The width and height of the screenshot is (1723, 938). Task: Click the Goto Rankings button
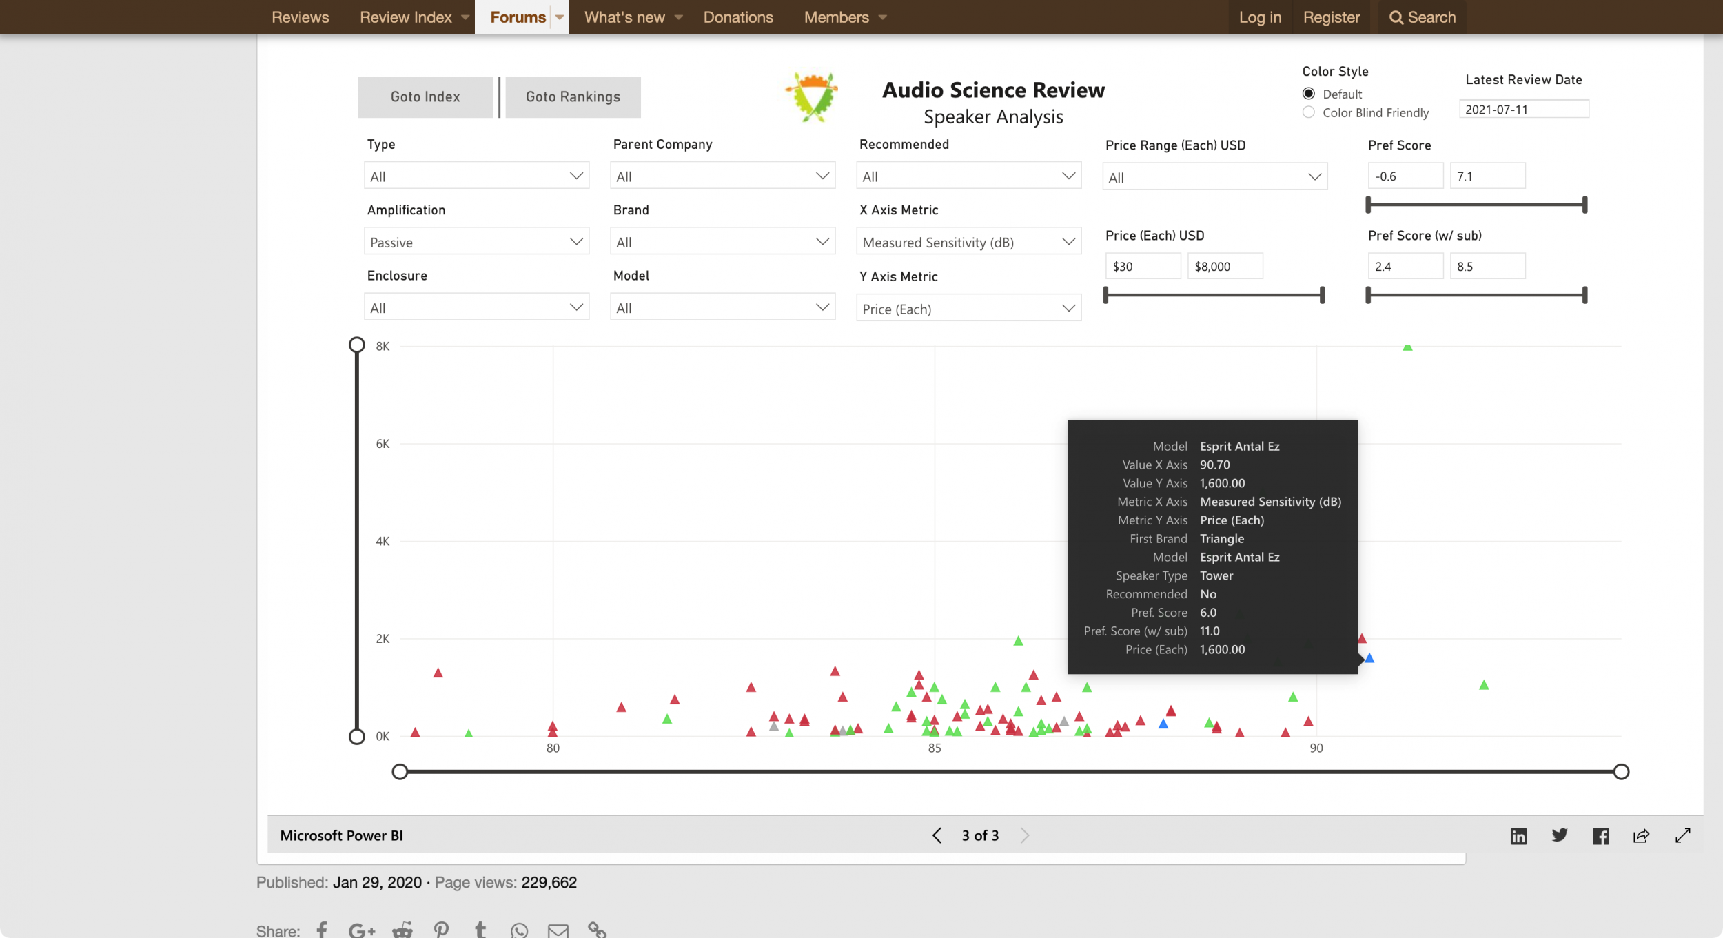click(573, 97)
